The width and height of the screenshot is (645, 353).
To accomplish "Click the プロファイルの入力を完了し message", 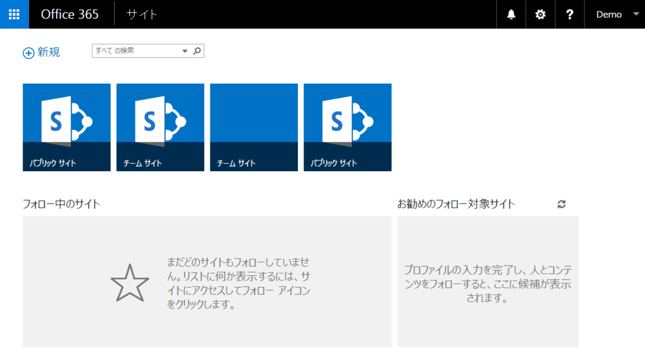I will (x=488, y=284).
